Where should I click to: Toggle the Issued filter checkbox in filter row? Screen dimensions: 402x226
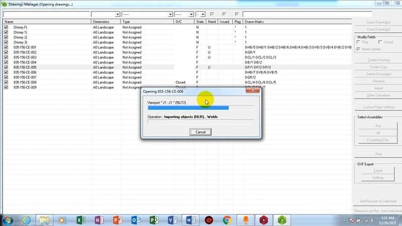[224, 14]
